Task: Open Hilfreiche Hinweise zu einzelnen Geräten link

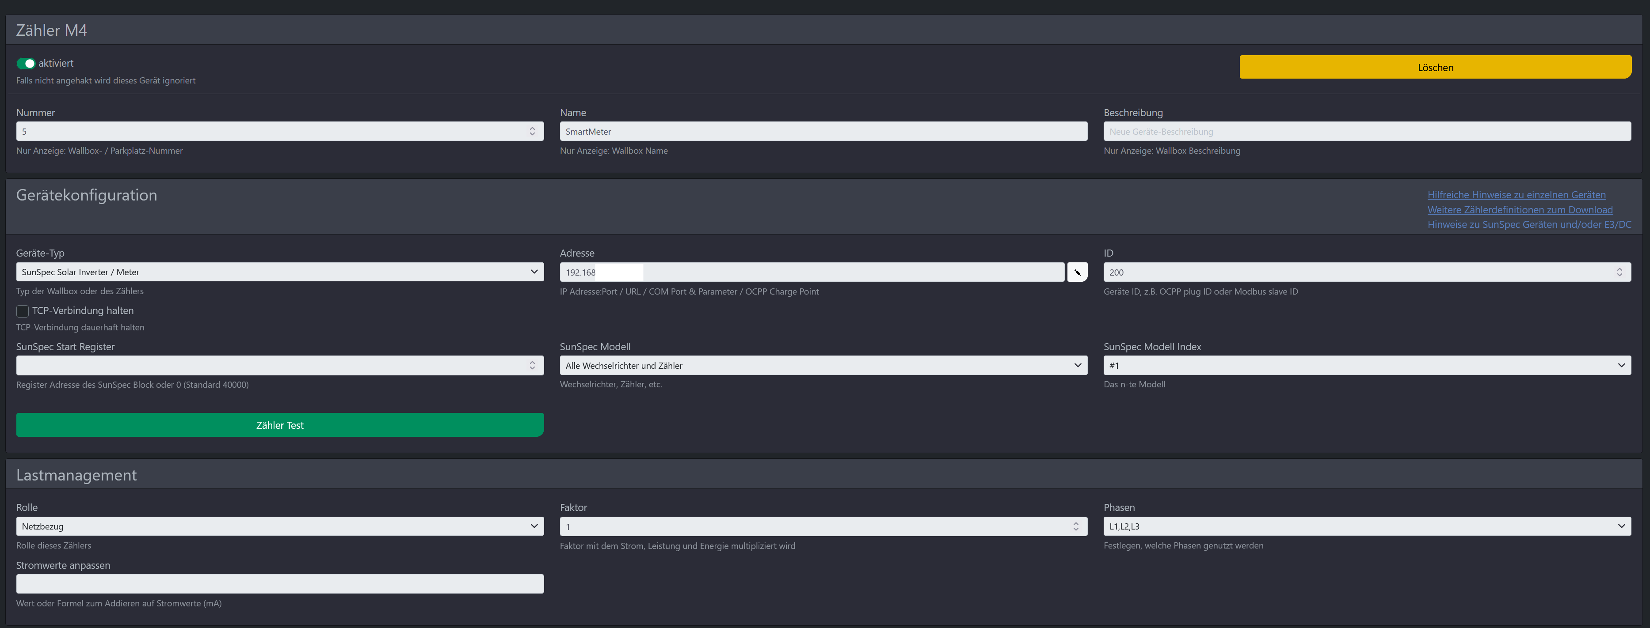Action: (1516, 195)
